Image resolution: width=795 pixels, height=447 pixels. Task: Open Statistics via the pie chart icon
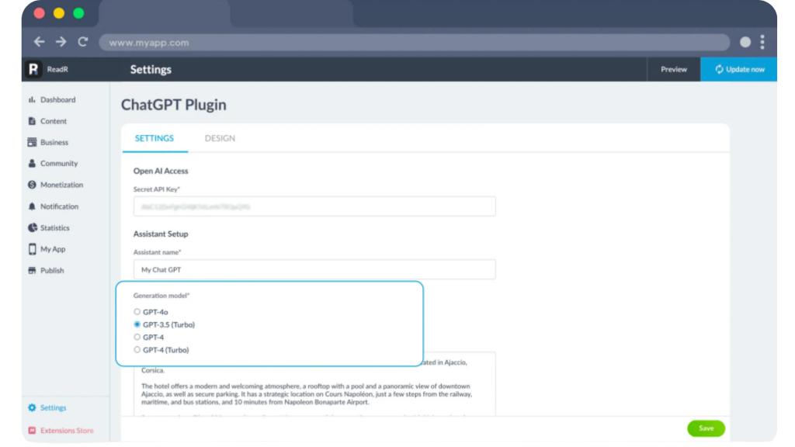tap(32, 228)
